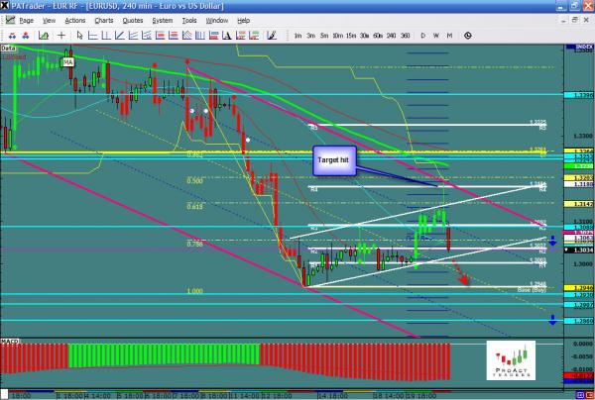595x400 pixels.
Task: Click the MA label on the chart
Action: (x=67, y=61)
